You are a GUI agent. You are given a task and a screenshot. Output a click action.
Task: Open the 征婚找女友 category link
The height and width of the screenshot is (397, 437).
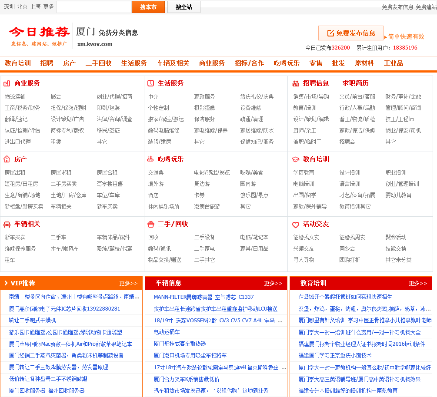pyautogui.click(x=306, y=238)
